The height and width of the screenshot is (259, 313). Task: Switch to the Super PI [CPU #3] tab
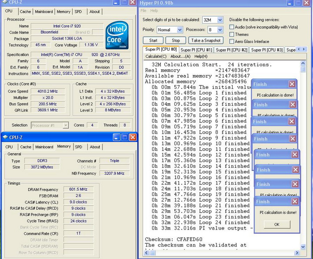267,50
